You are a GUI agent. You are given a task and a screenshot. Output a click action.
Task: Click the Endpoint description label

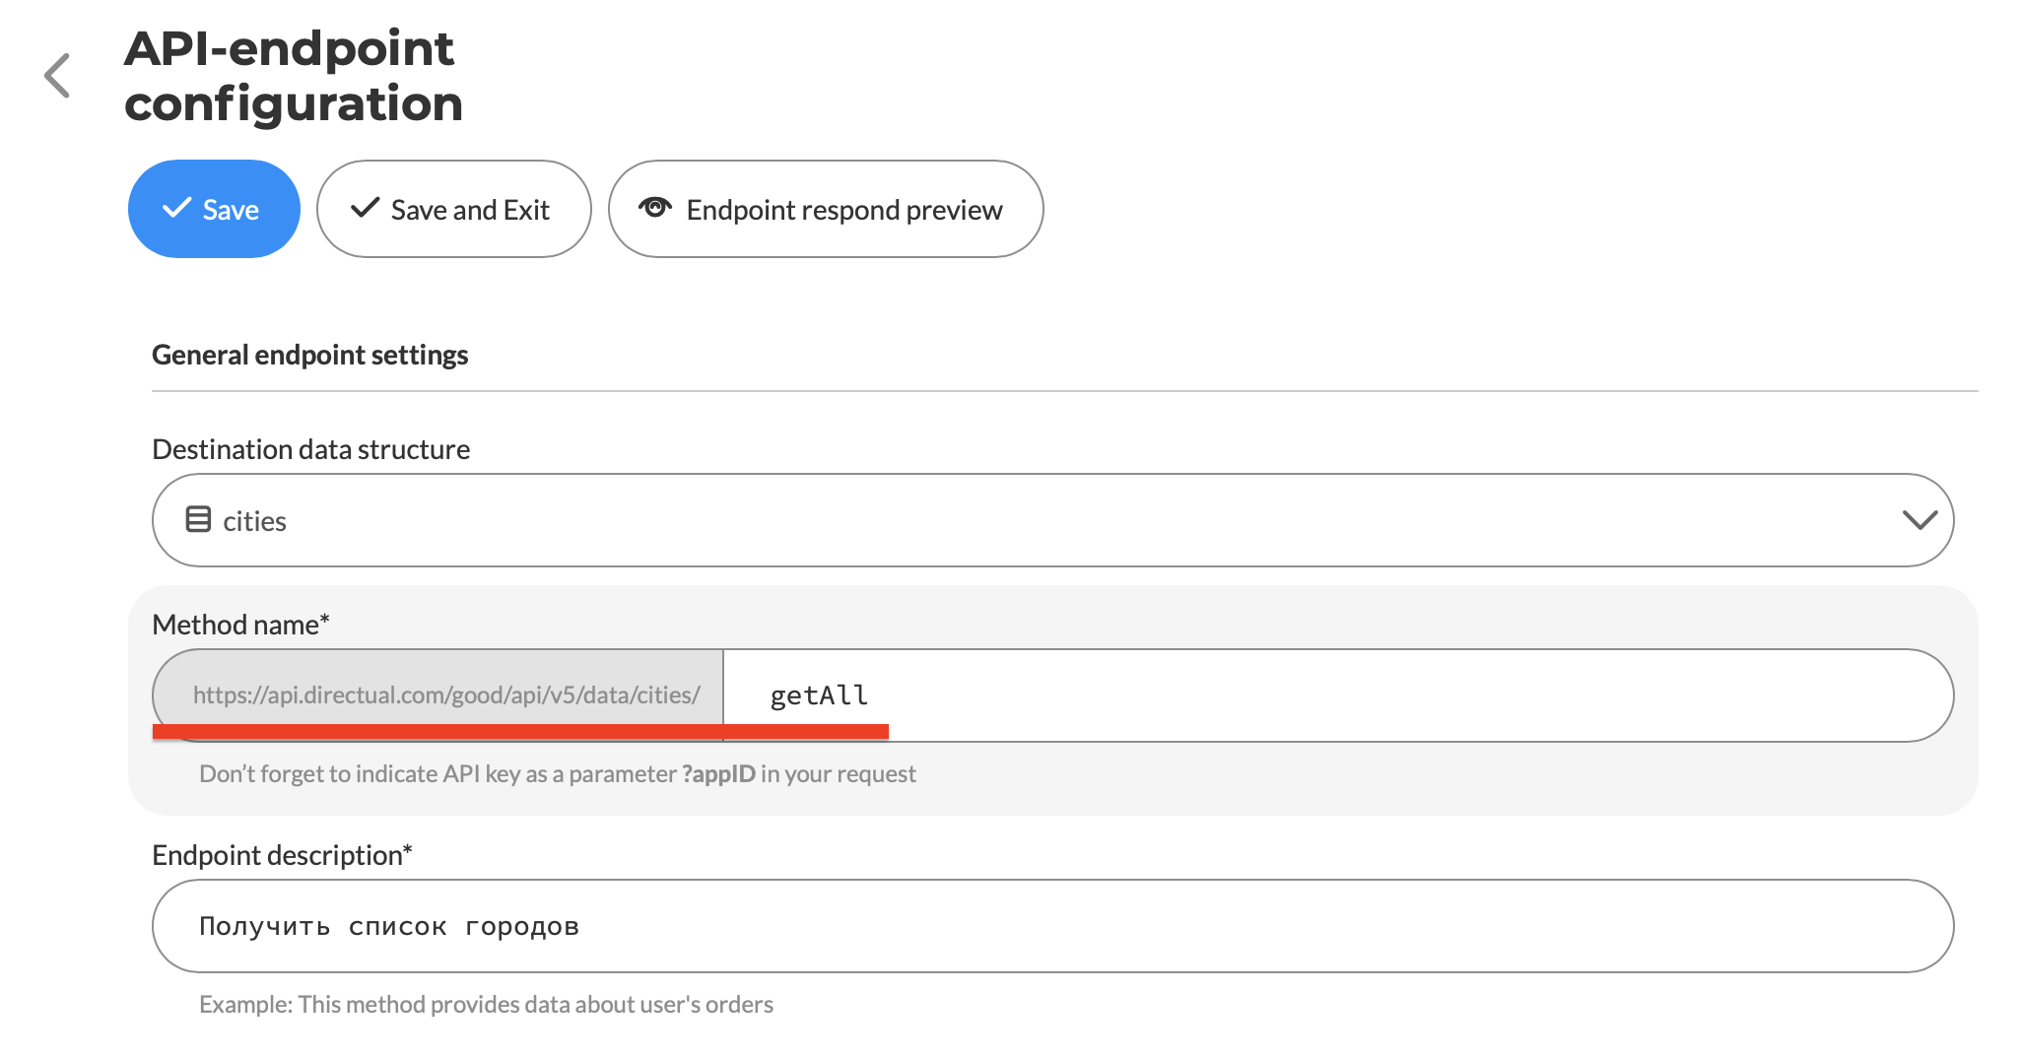tap(282, 855)
